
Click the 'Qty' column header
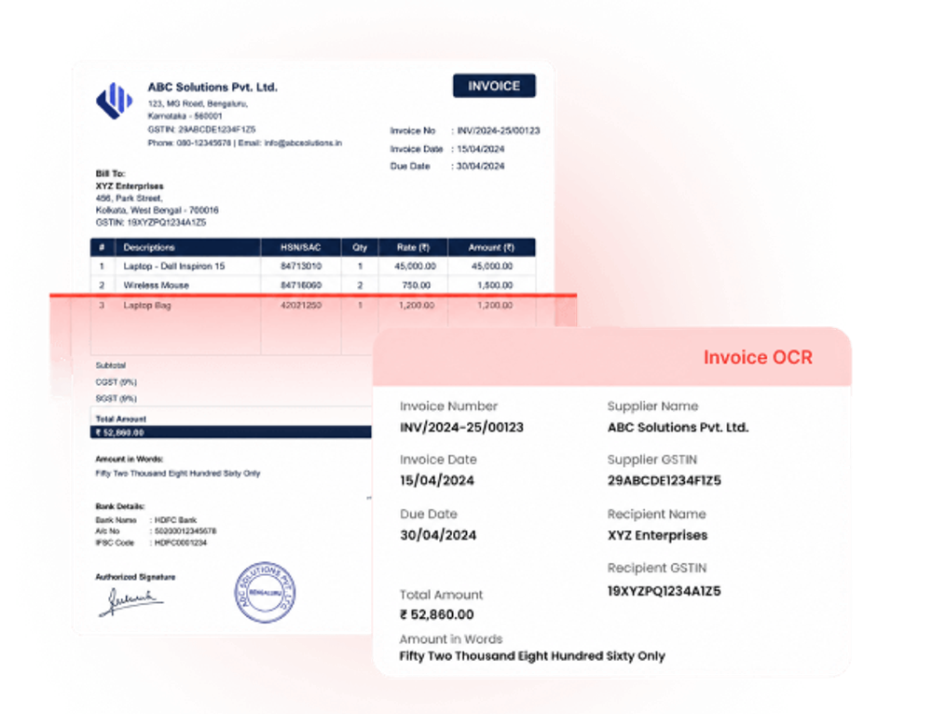pyautogui.click(x=360, y=247)
